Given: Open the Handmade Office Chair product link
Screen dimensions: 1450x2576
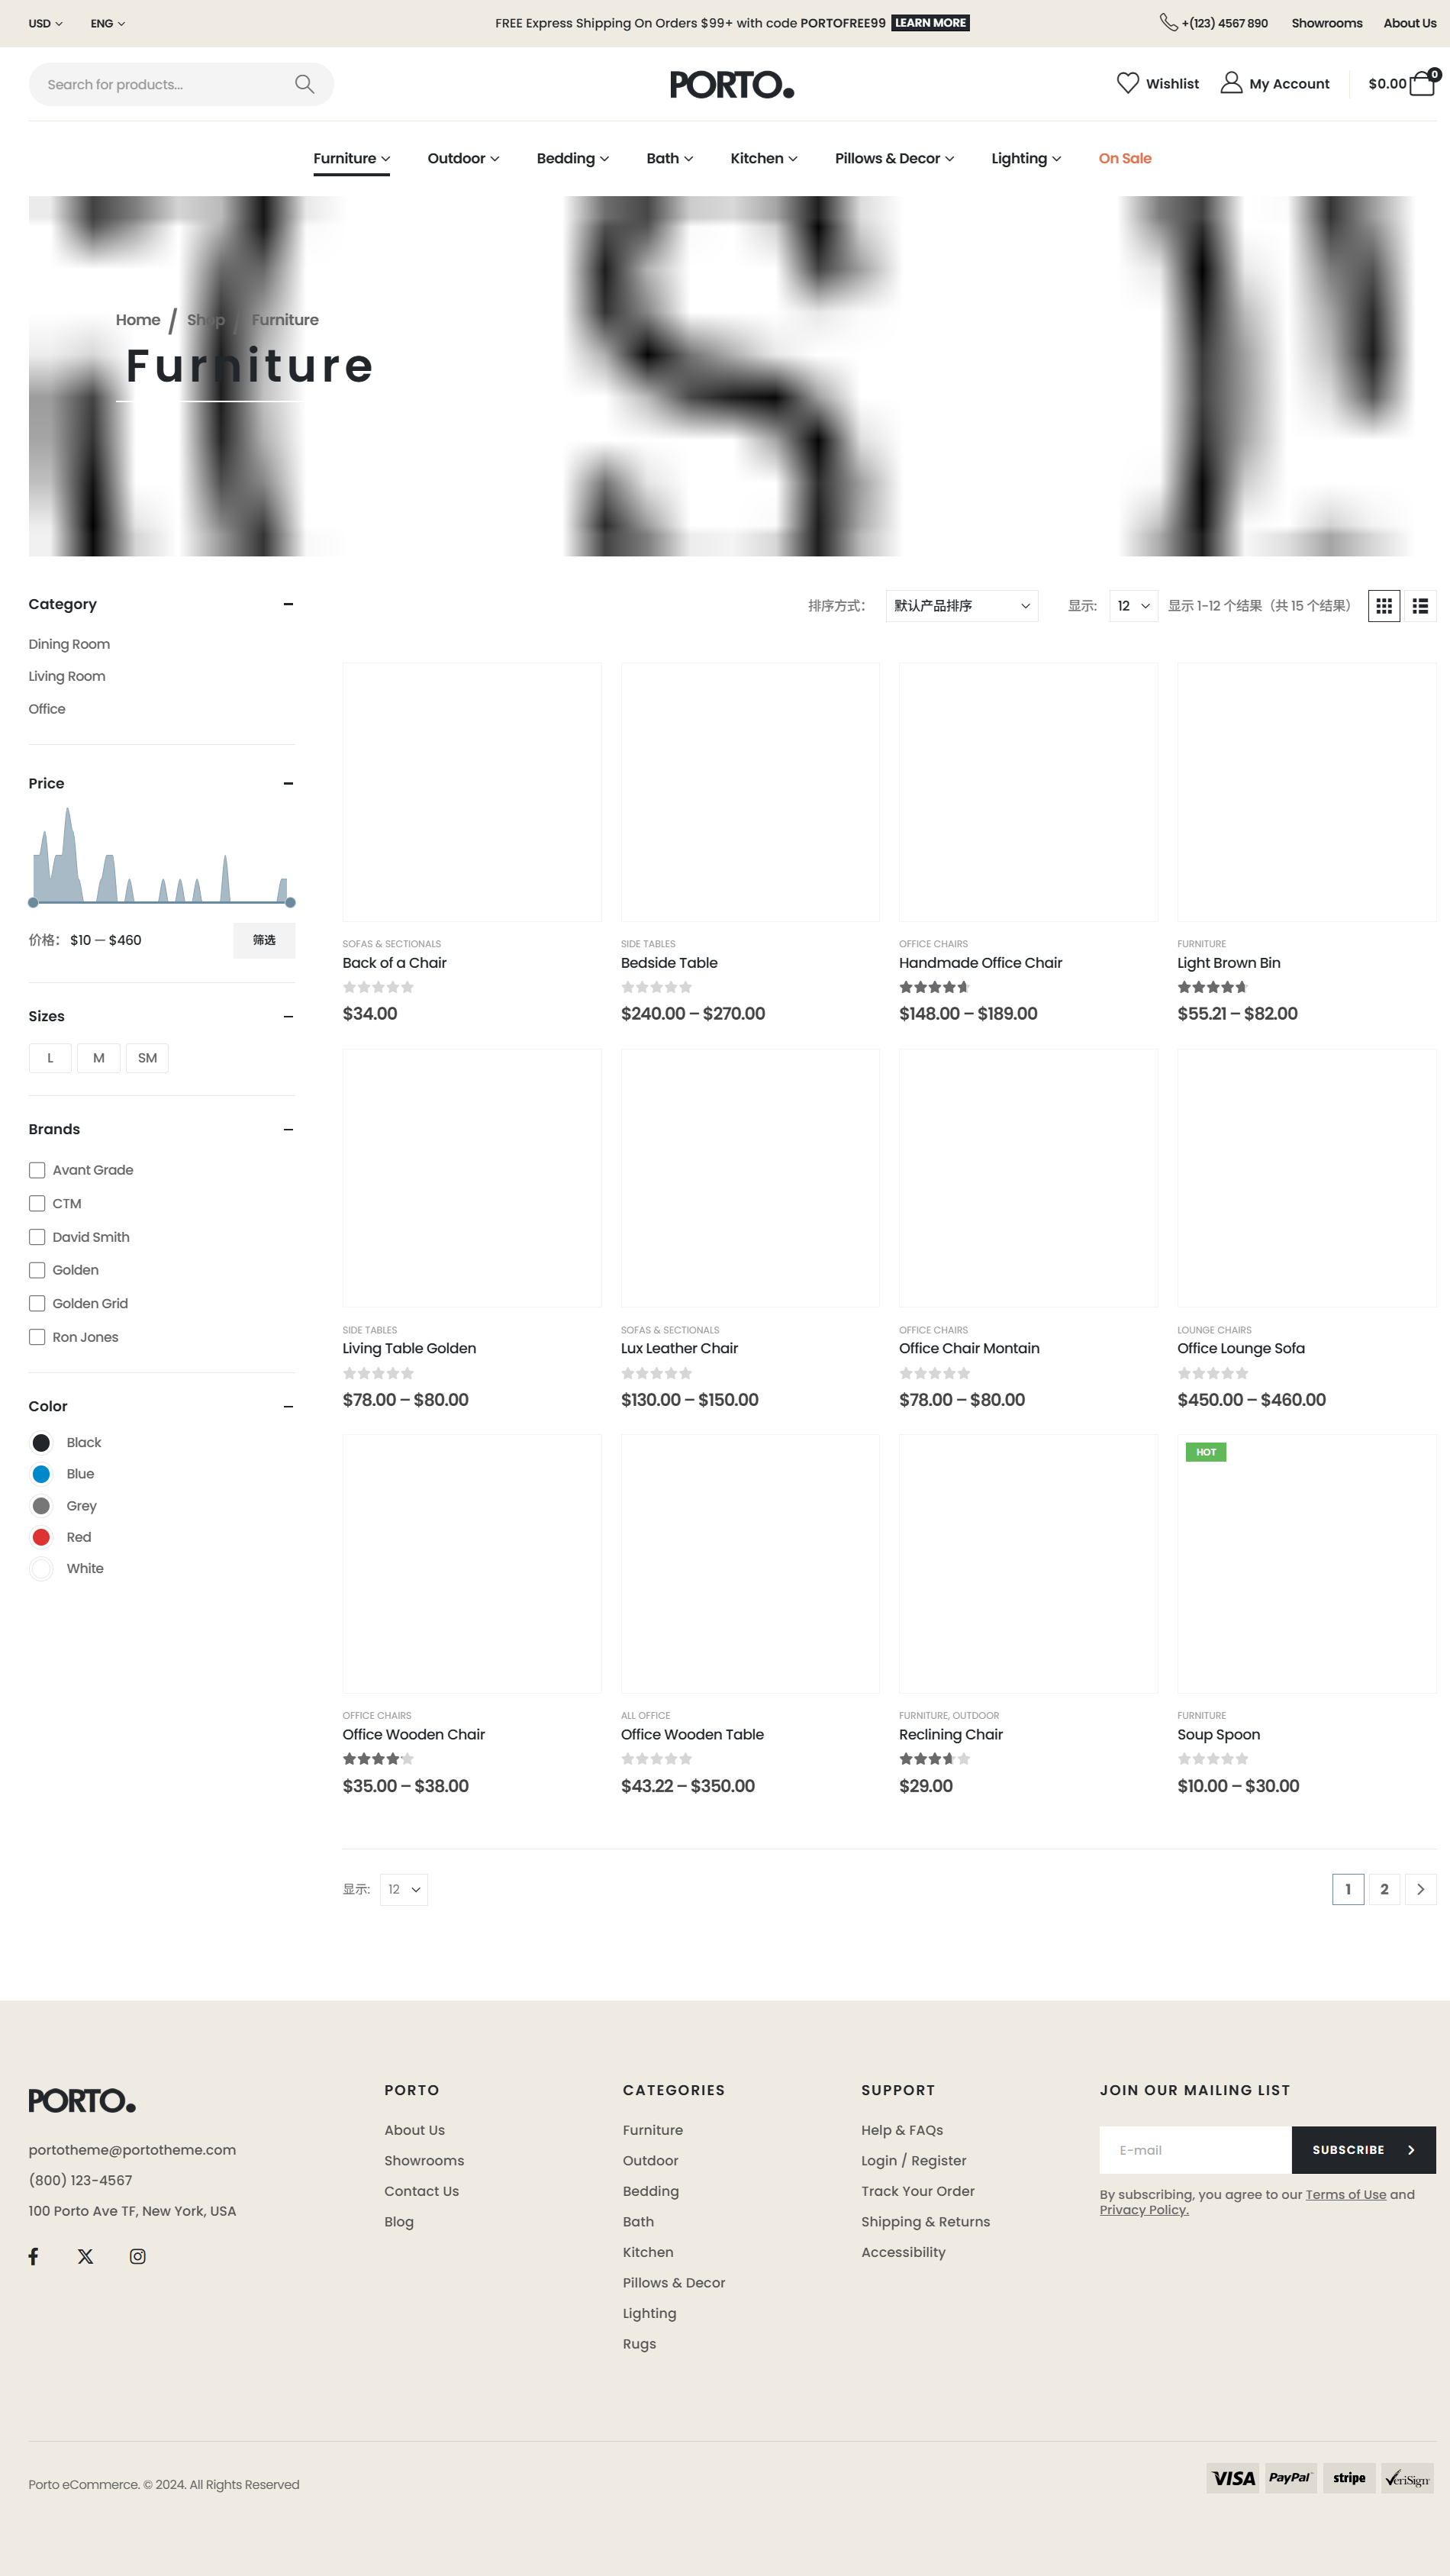Looking at the screenshot, I should (x=980, y=962).
